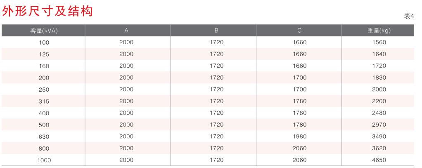The image size is (422, 168).
Task: Select the 100 kVA capacity cell
Action: [x=44, y=43]
